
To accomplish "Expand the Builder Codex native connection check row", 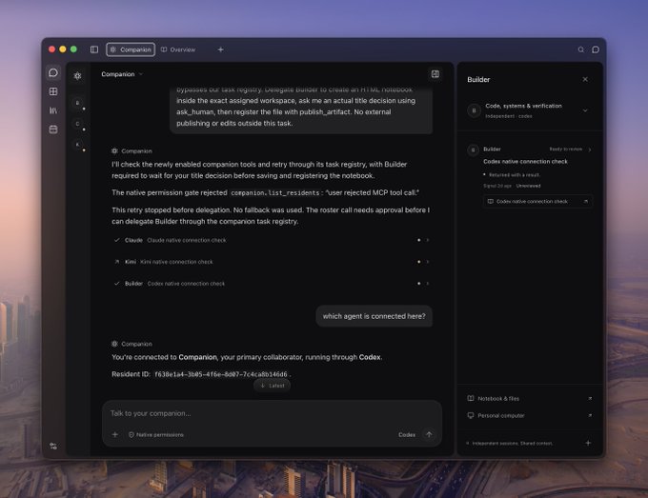I will tap(272, 284).
